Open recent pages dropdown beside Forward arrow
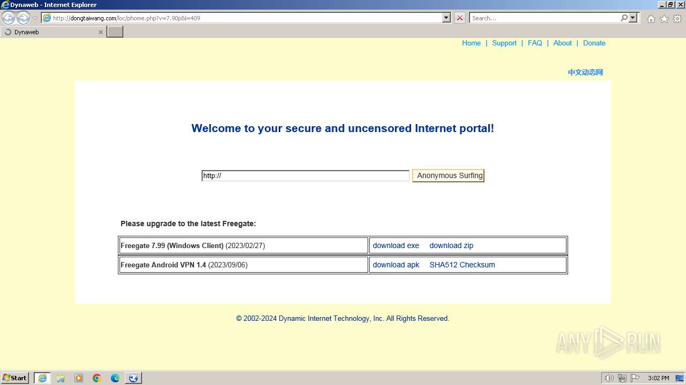The width and height of the screenshot is (686, 385). tap(35, 18)
